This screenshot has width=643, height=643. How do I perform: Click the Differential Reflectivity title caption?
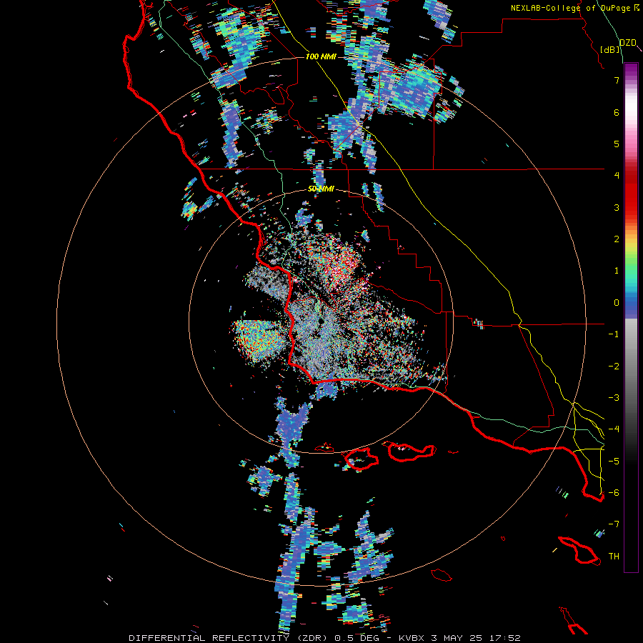pos(324,638)
